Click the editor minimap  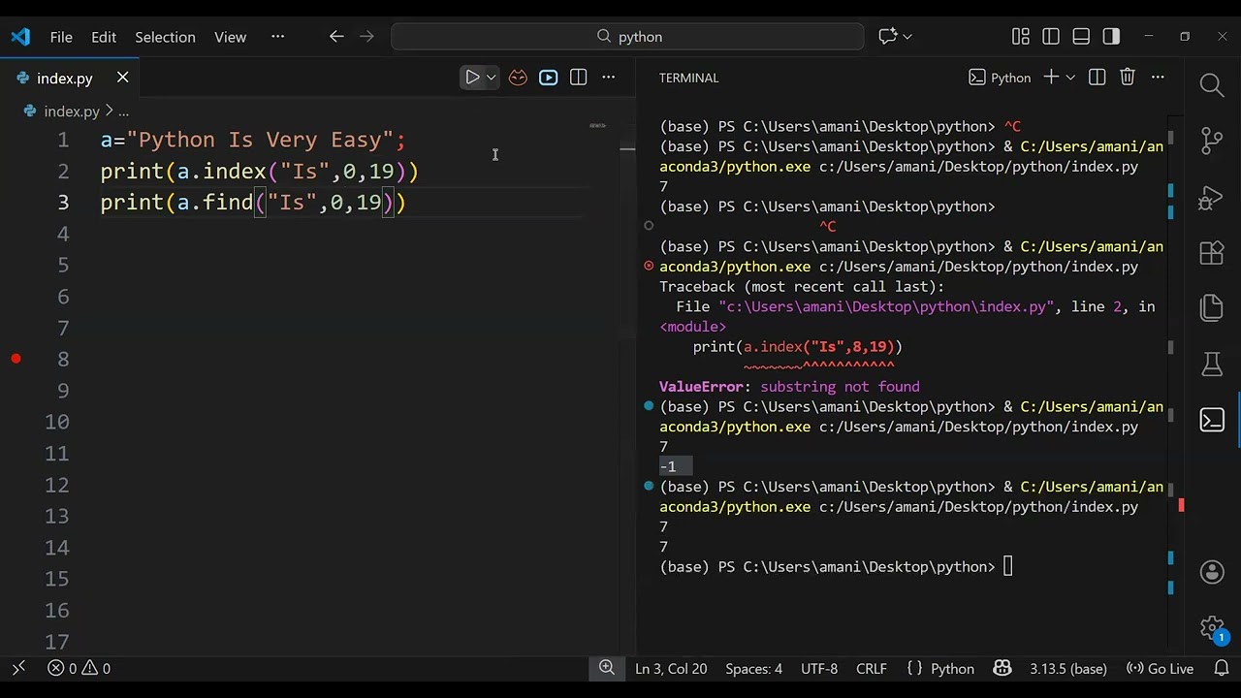597,126
